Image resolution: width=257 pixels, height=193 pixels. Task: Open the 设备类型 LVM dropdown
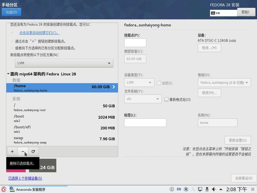point(139,82)
